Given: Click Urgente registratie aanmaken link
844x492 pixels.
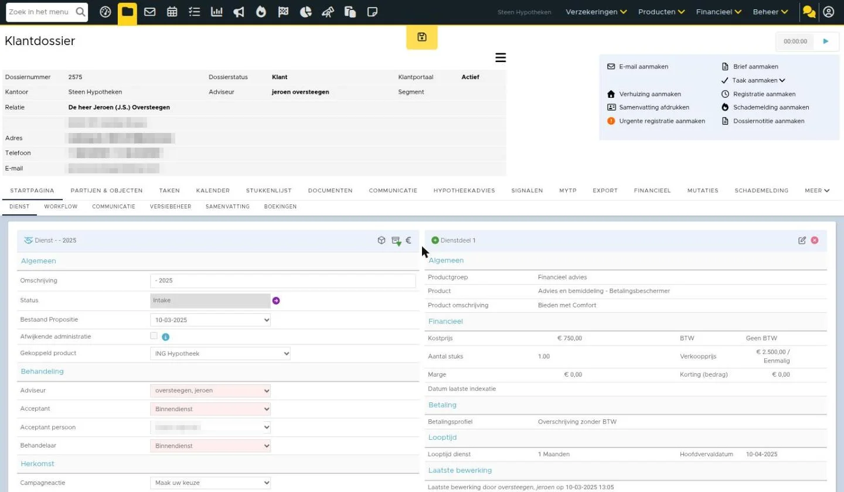Looking at the screenshot, I should point(656,121).
